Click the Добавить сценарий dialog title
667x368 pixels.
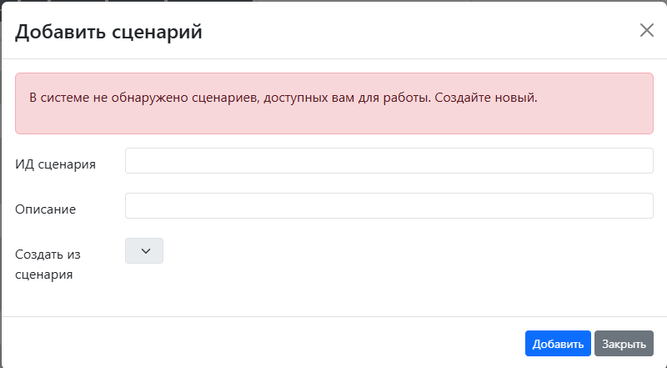tap(108, 33)
